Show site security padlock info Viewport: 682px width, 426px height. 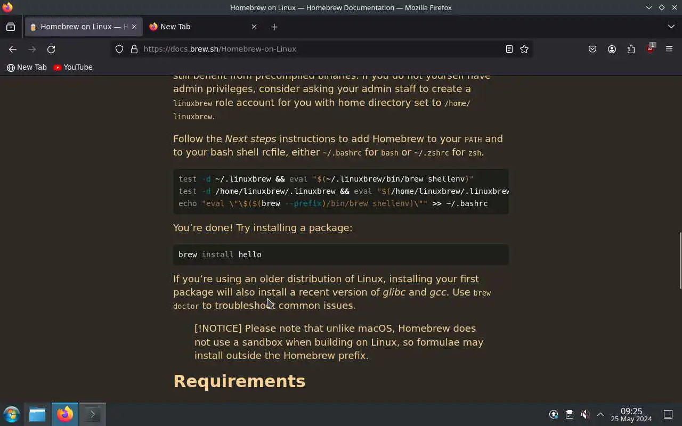[134, 49]
